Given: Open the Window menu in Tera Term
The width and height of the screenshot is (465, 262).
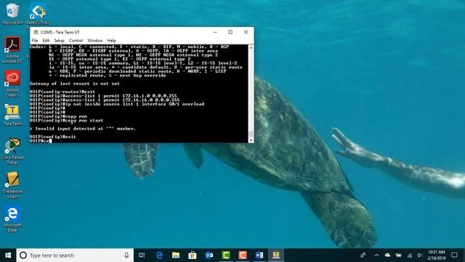Looking at the screenshot, I should [x=95, y=41].
